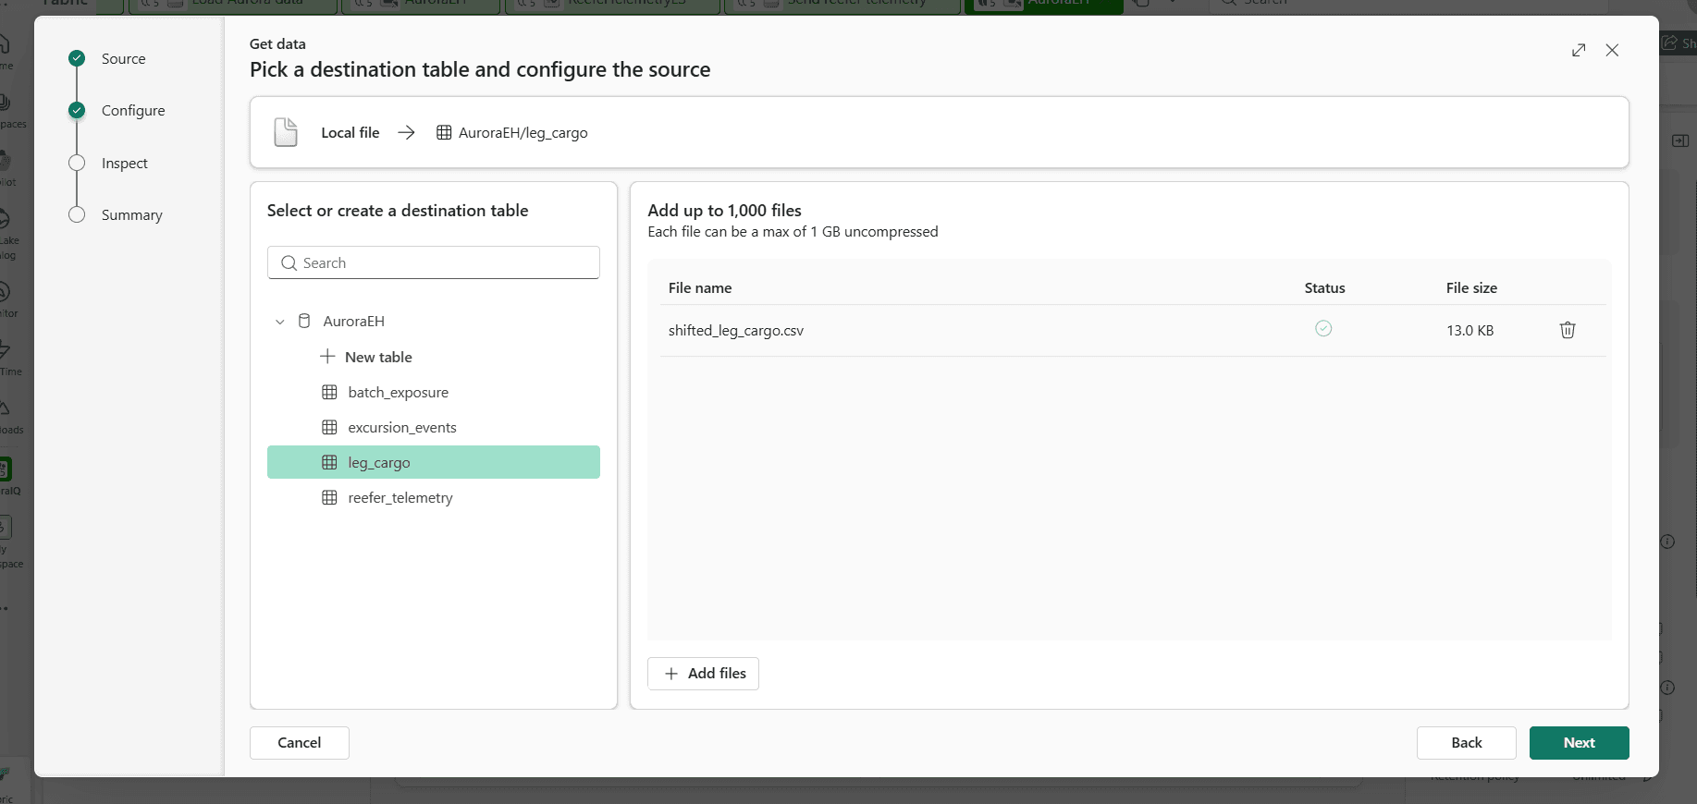Click Cancel to abort data ingestion

(x=300, y=743)
